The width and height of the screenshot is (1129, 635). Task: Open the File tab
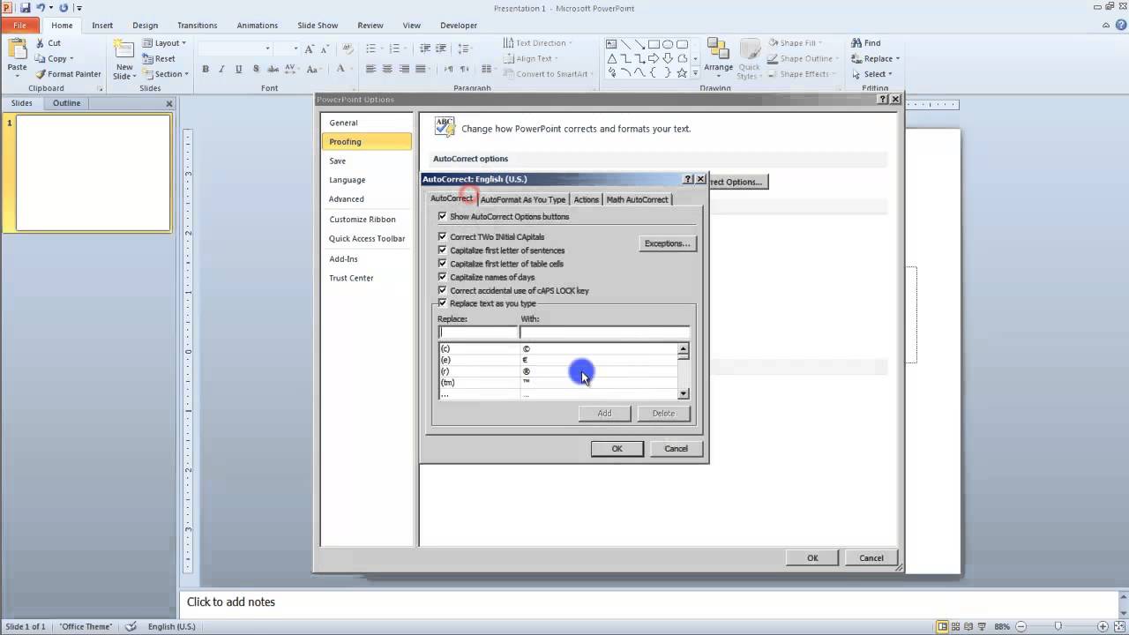[x=19, y=26]
